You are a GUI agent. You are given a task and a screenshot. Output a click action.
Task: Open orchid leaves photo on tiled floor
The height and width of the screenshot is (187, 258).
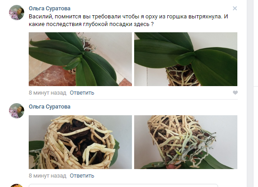[80, 59]
